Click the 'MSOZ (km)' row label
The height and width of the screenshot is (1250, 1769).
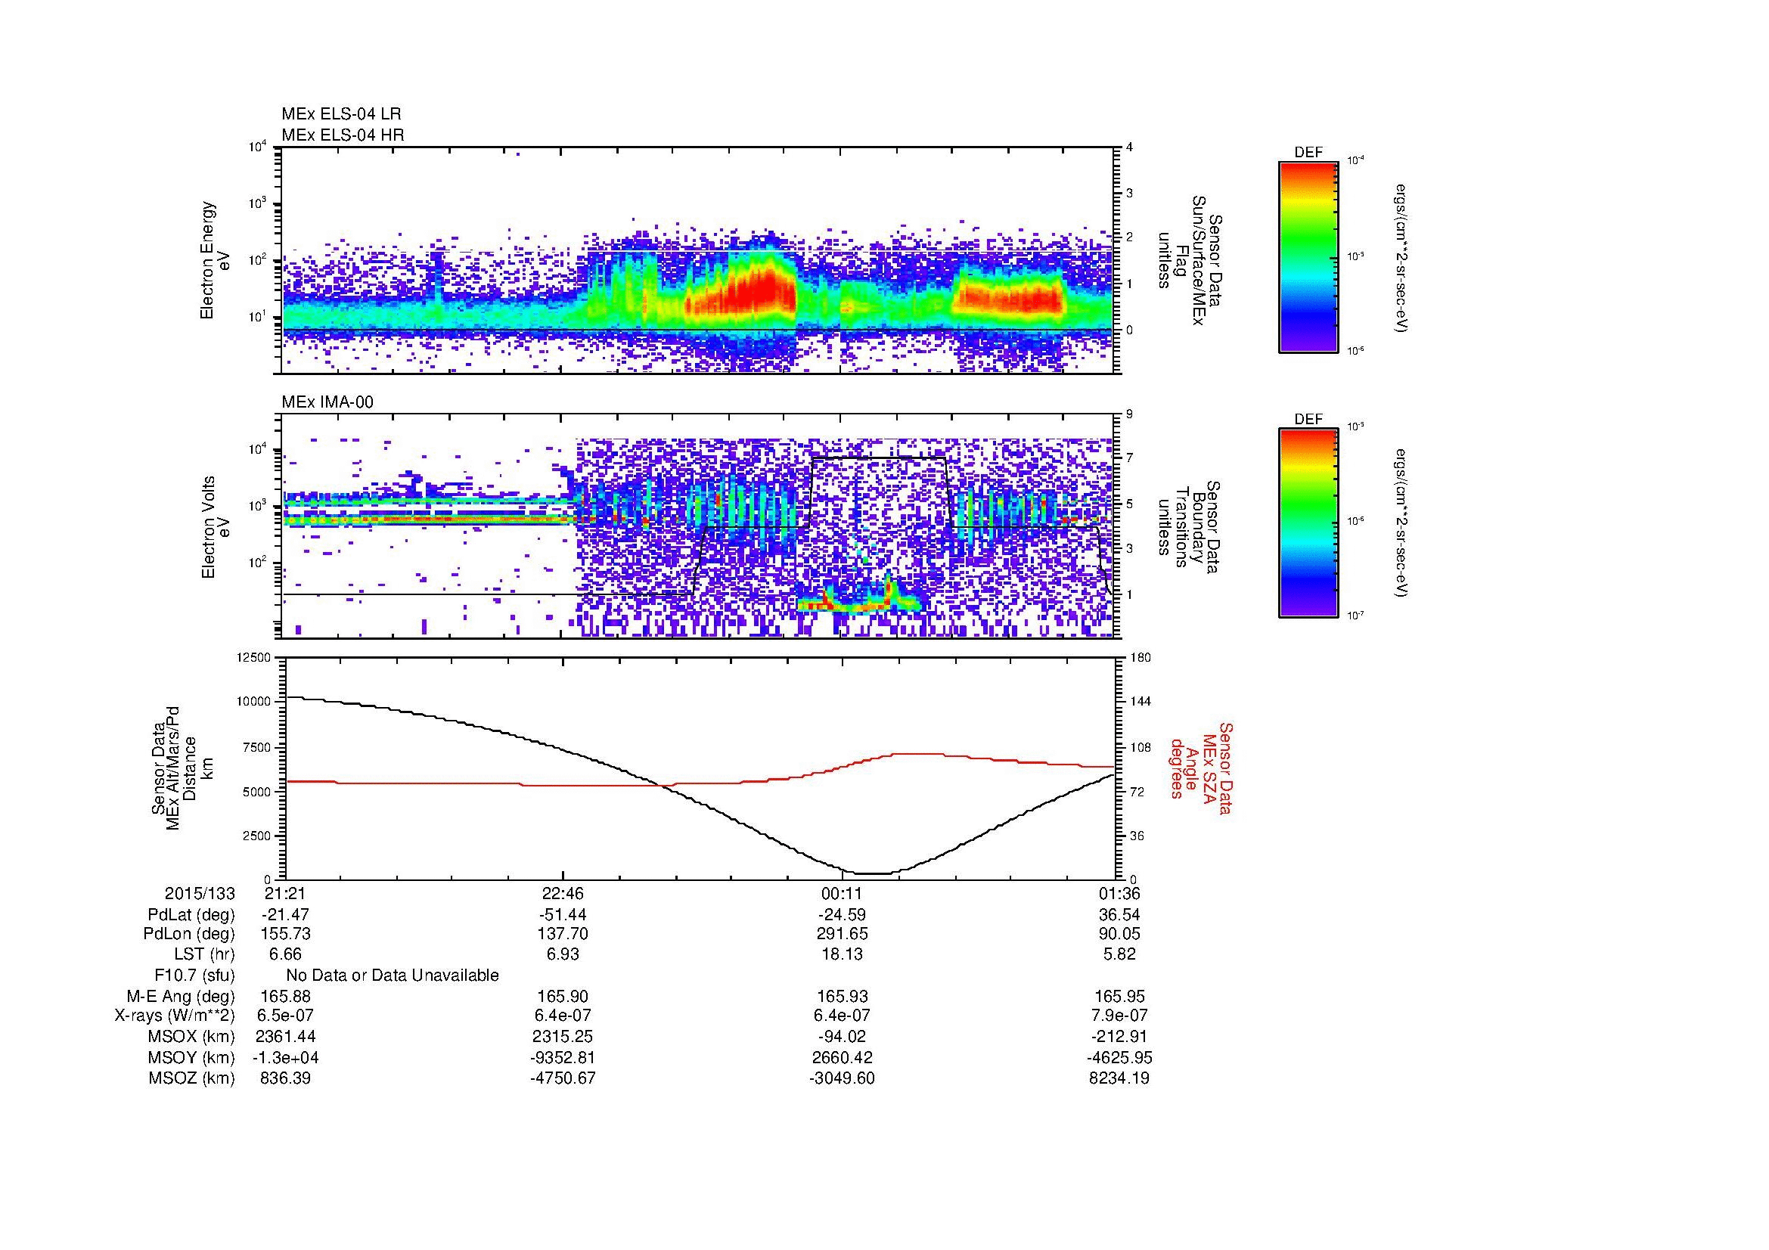pos(191,1078)
